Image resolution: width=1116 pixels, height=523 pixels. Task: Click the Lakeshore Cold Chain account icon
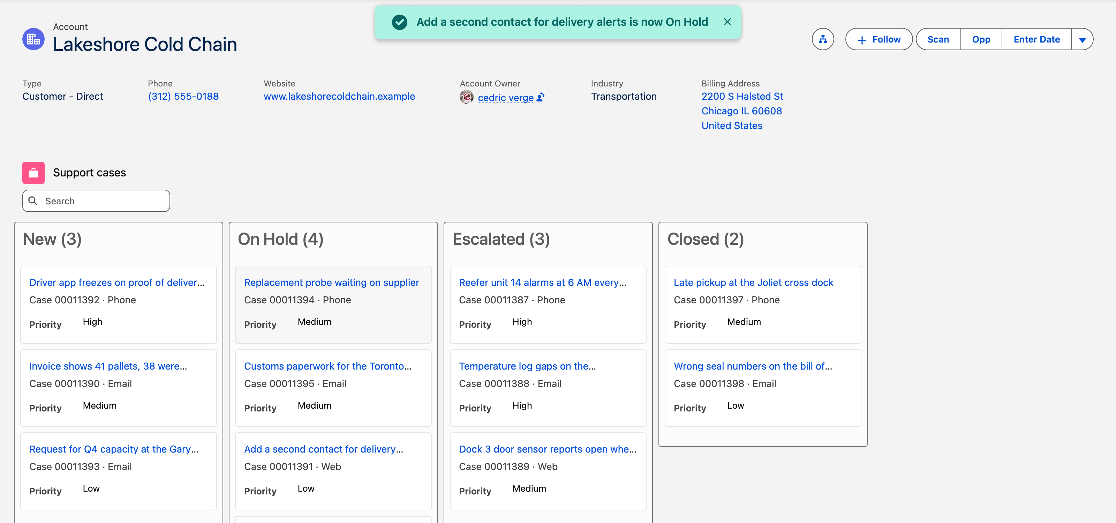pyautogui.click(x=33, y=39)
